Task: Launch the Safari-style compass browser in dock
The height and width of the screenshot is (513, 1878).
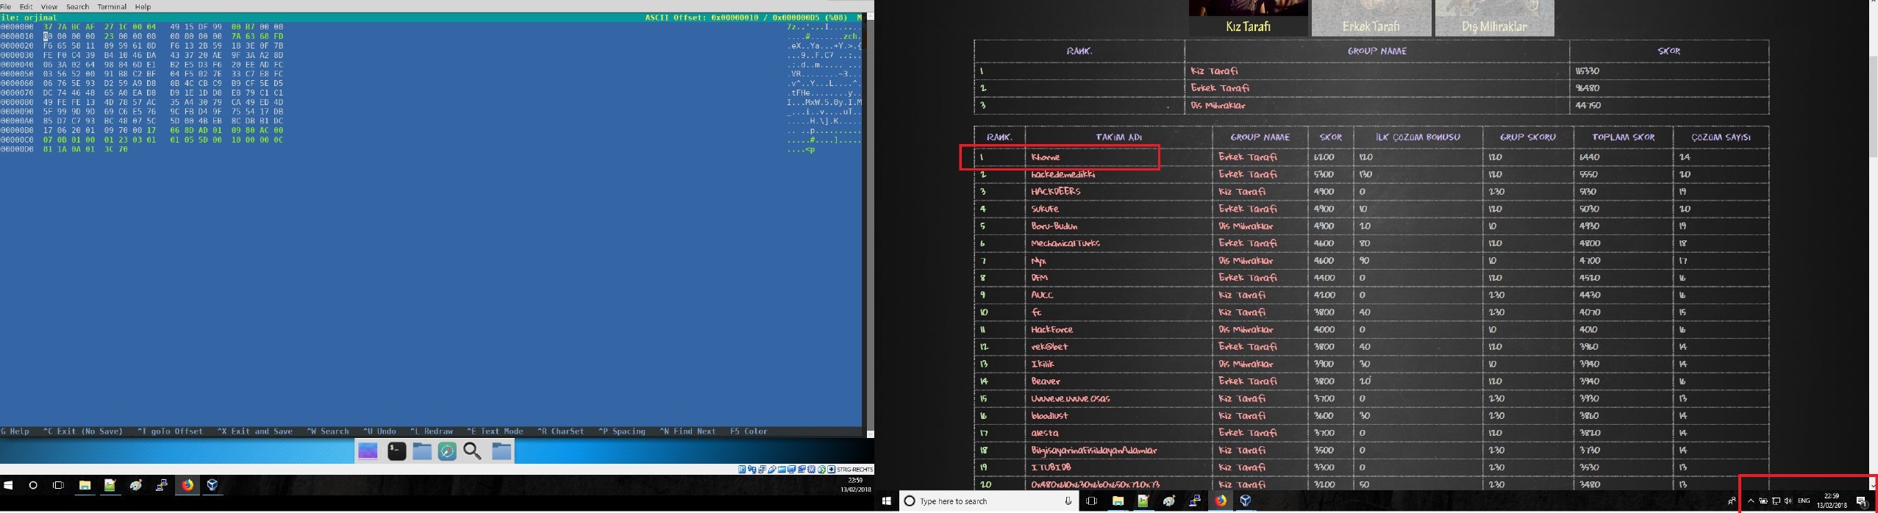Action: [x=447, y=451]
